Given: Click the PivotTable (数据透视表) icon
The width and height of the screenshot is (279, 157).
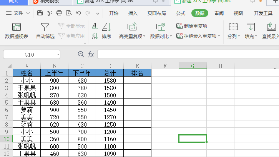Looking at the screenshot, I should 17,27.
